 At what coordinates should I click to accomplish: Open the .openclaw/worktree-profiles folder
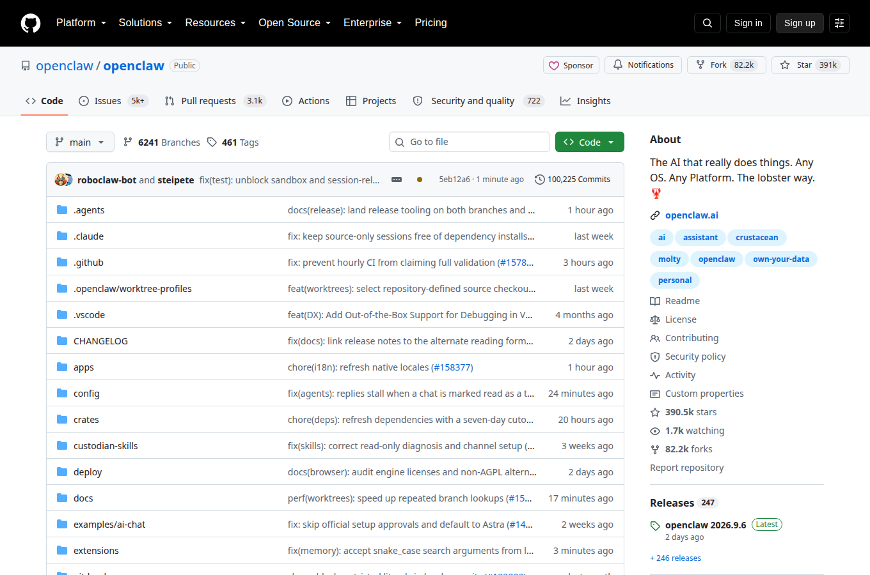132,288
